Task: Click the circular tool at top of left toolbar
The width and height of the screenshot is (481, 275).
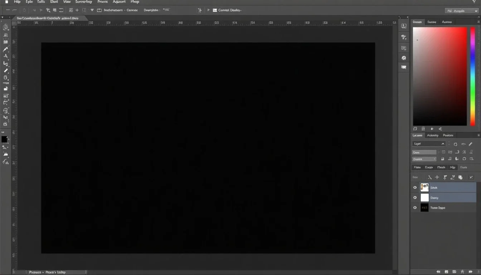Action: coord(5,27)
